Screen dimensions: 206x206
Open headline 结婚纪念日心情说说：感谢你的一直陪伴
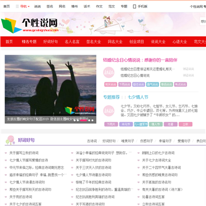click(x=140, y=60)
